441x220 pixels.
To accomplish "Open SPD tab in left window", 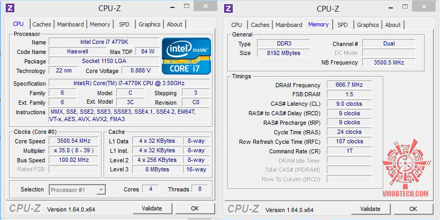I will [x=124, y=24].
